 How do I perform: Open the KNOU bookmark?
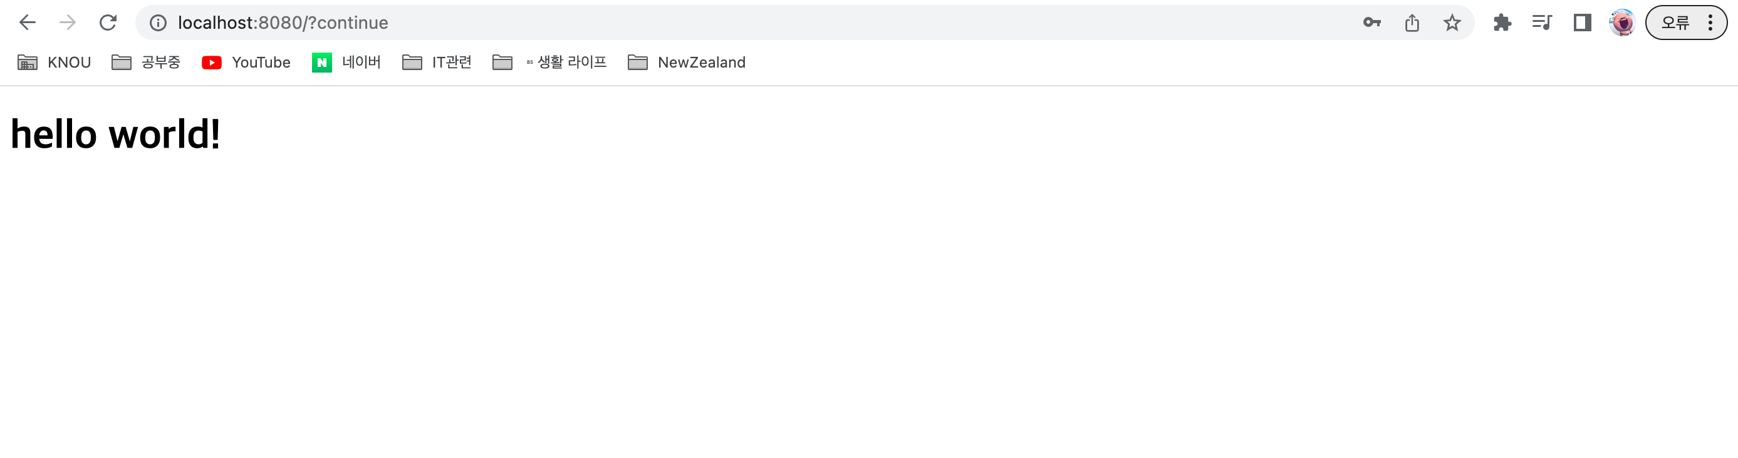pos(54,63)
